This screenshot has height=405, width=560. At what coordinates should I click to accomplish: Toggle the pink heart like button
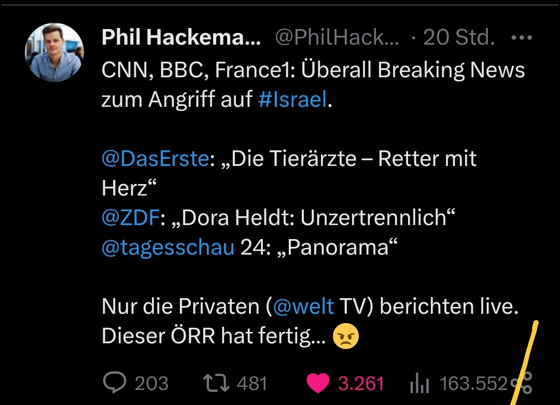coord(317,383)
